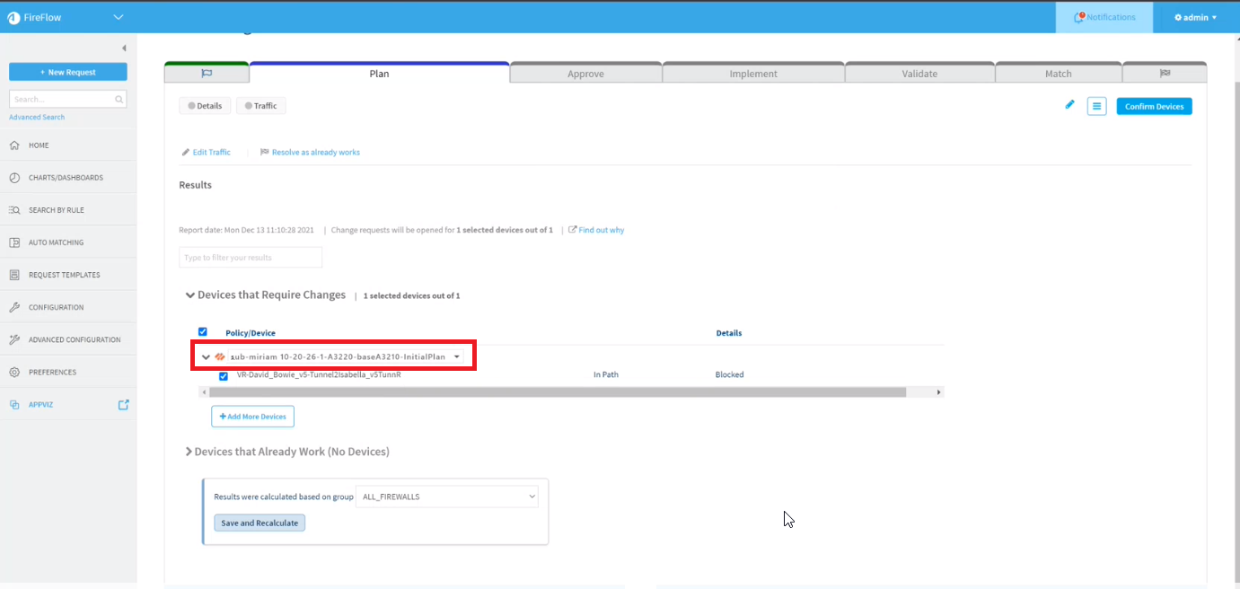Click the Confirm Devices button
Screen dimensions: 1240x589
click(1154, 106)
